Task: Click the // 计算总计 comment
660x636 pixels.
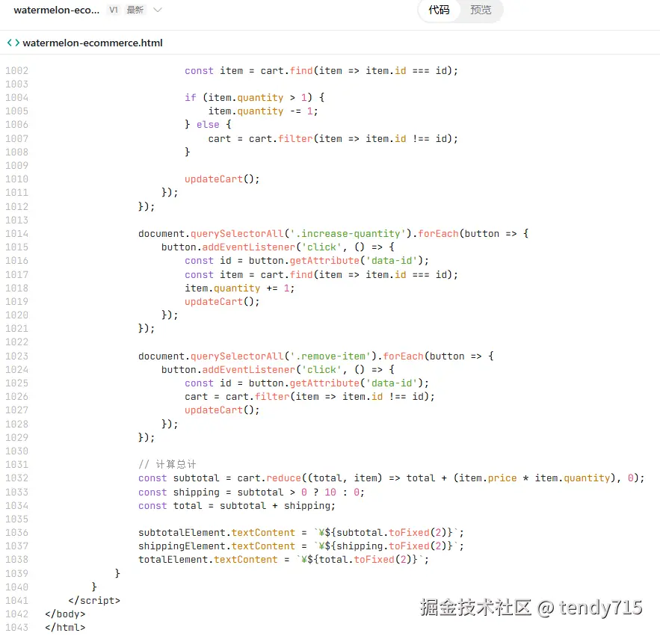Action: (159, 464)
